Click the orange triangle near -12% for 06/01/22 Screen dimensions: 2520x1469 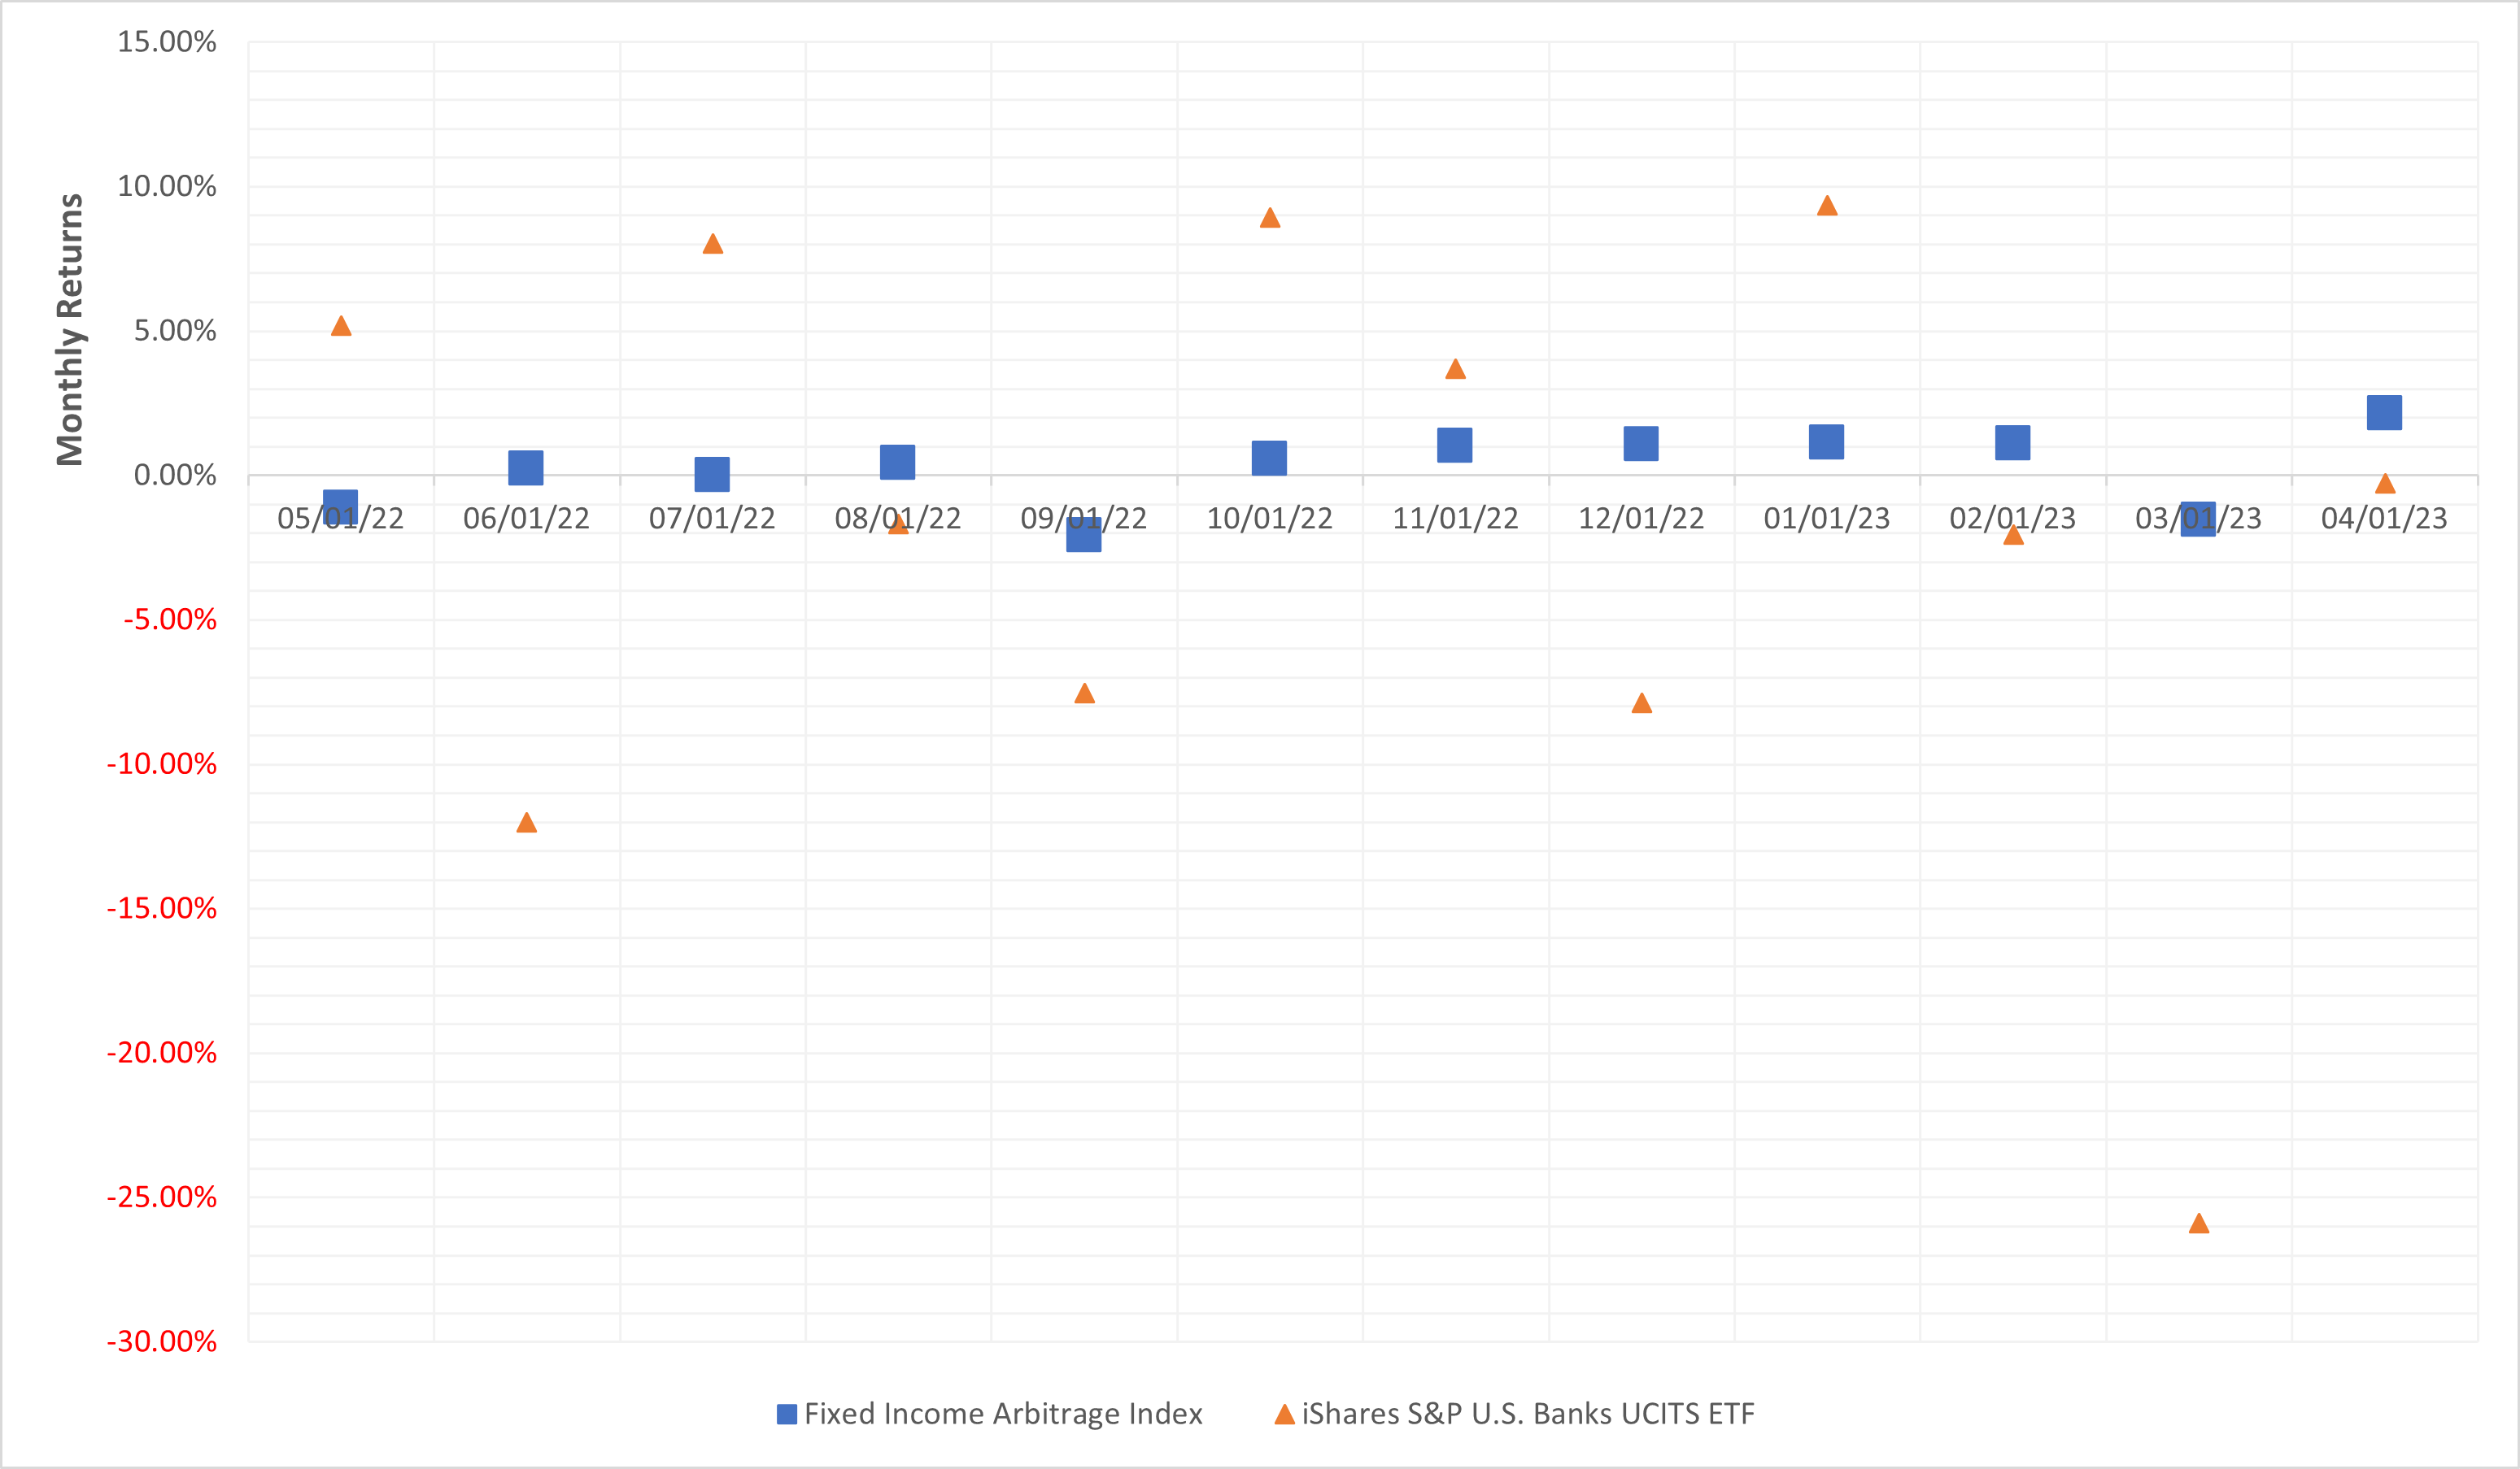[x=527, y=824]
